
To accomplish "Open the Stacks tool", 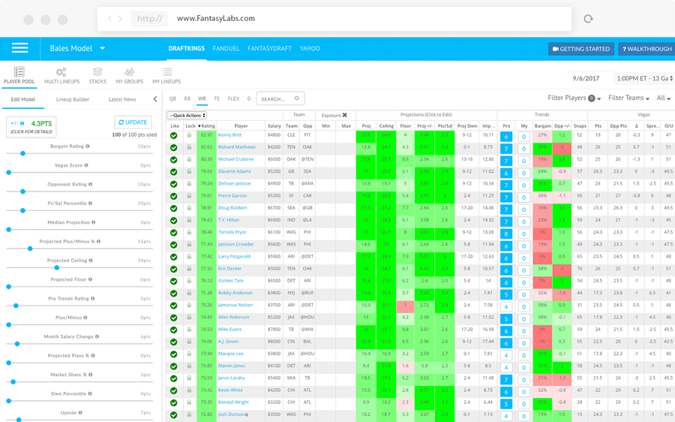I will coord(97,75).
